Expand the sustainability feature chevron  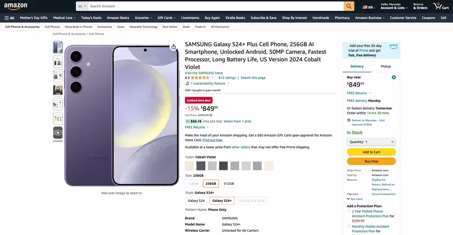[x=228, y=83]
